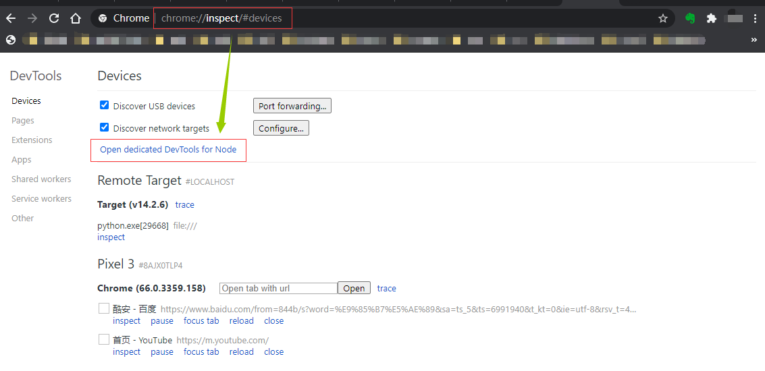Screen dimensions: 765x371
Task: Inspect the python.exe[29668] target
Action: (111, 237)
